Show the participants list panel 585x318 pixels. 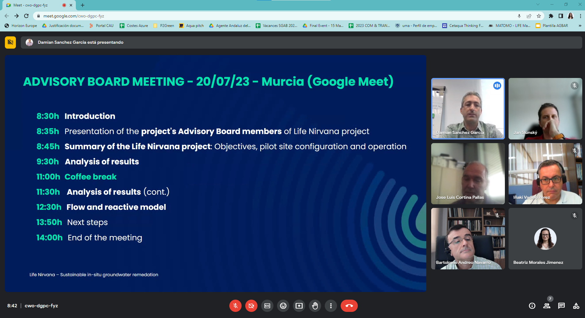(x=547, y=306)
